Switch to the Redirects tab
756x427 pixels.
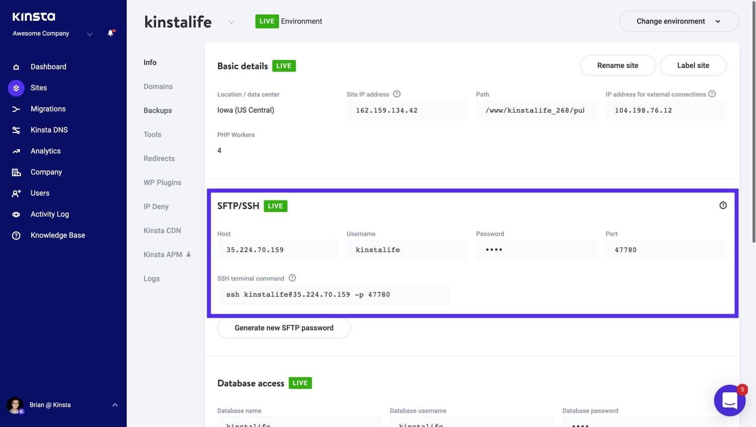pos(159,159)
